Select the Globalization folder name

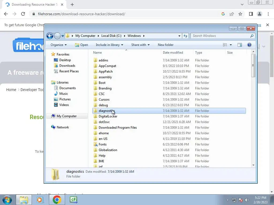pyautogui.click(x=108, y=150)
